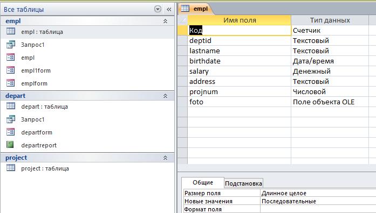Click the form icon beside emplform

click(x=11, y=83)
